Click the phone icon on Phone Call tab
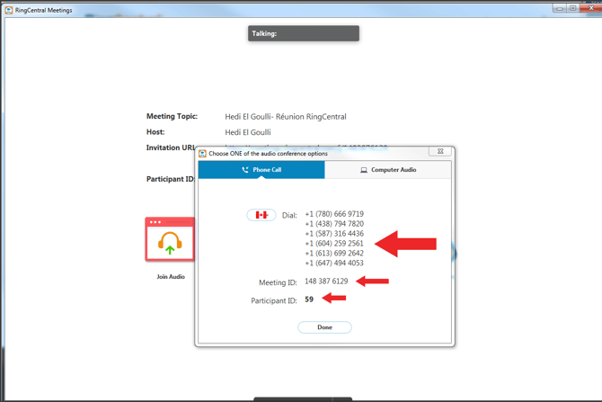The image size is (602, 402). (245, 169)
